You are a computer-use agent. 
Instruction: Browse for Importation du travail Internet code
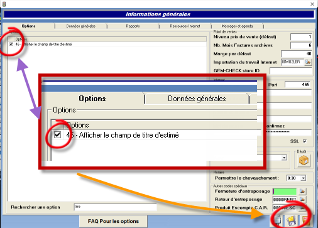[x=308, y=62]
